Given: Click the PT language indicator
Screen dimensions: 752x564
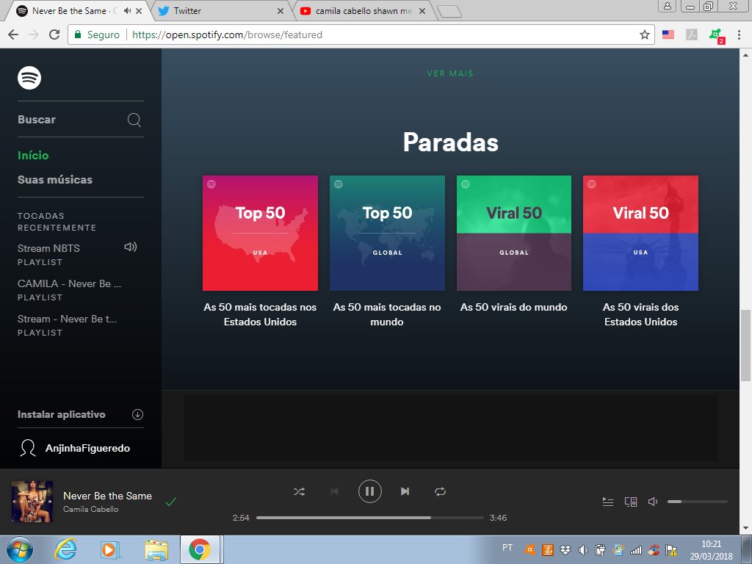Looking at the screenshot, I should [507, 548].
